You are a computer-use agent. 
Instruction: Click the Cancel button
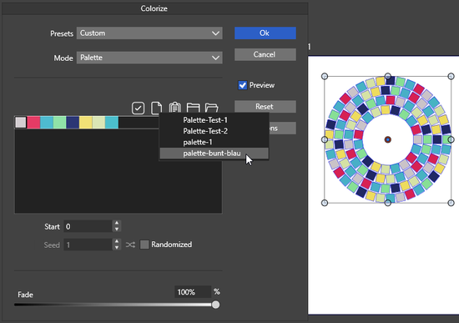click(265, 55)
